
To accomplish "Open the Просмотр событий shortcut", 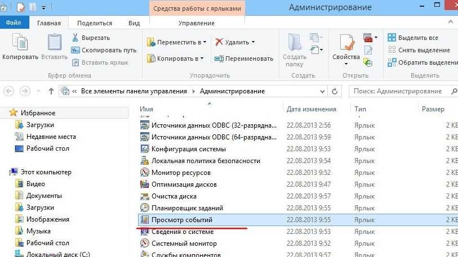I will point(182,219).
